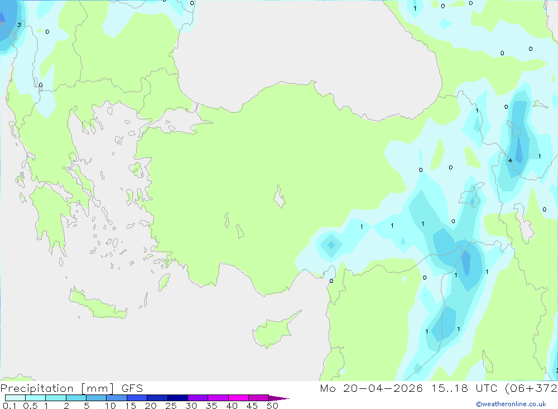Click the '10' legend scale label
Screen dimensions: 558x409
pos(110,406)
